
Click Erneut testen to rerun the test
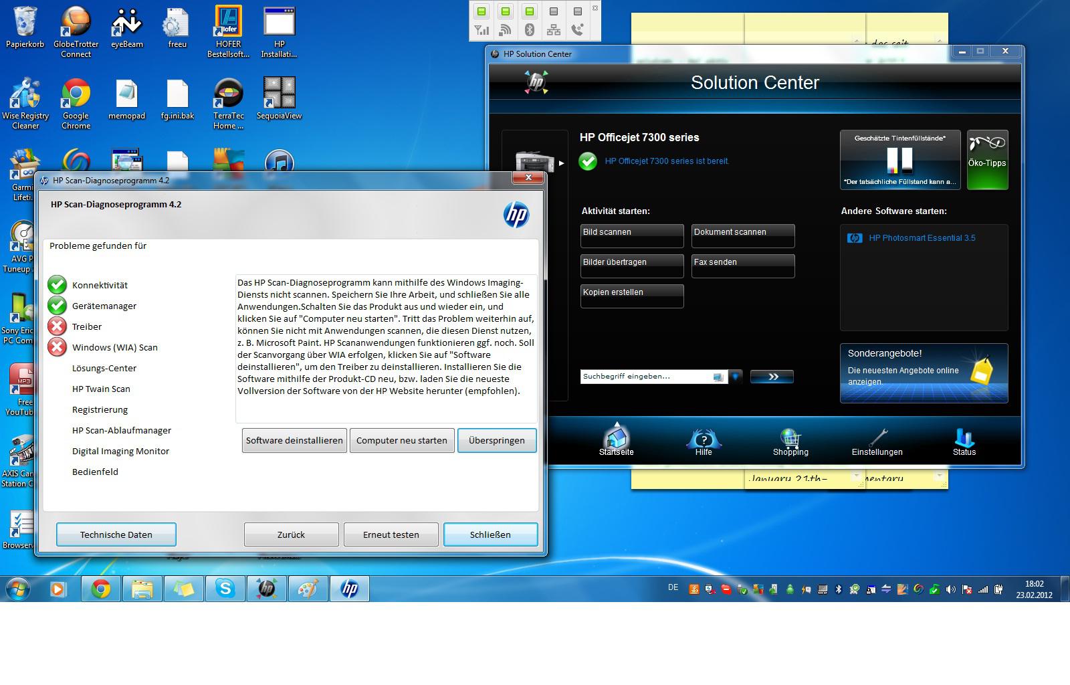click(391, 534)
